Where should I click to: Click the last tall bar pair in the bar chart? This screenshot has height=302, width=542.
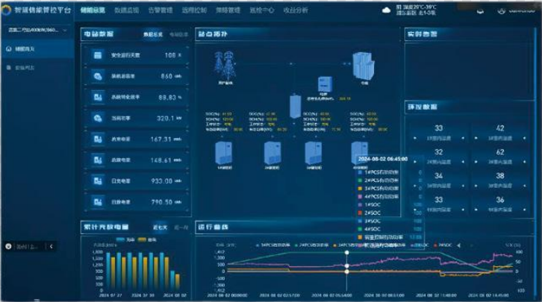163,271
